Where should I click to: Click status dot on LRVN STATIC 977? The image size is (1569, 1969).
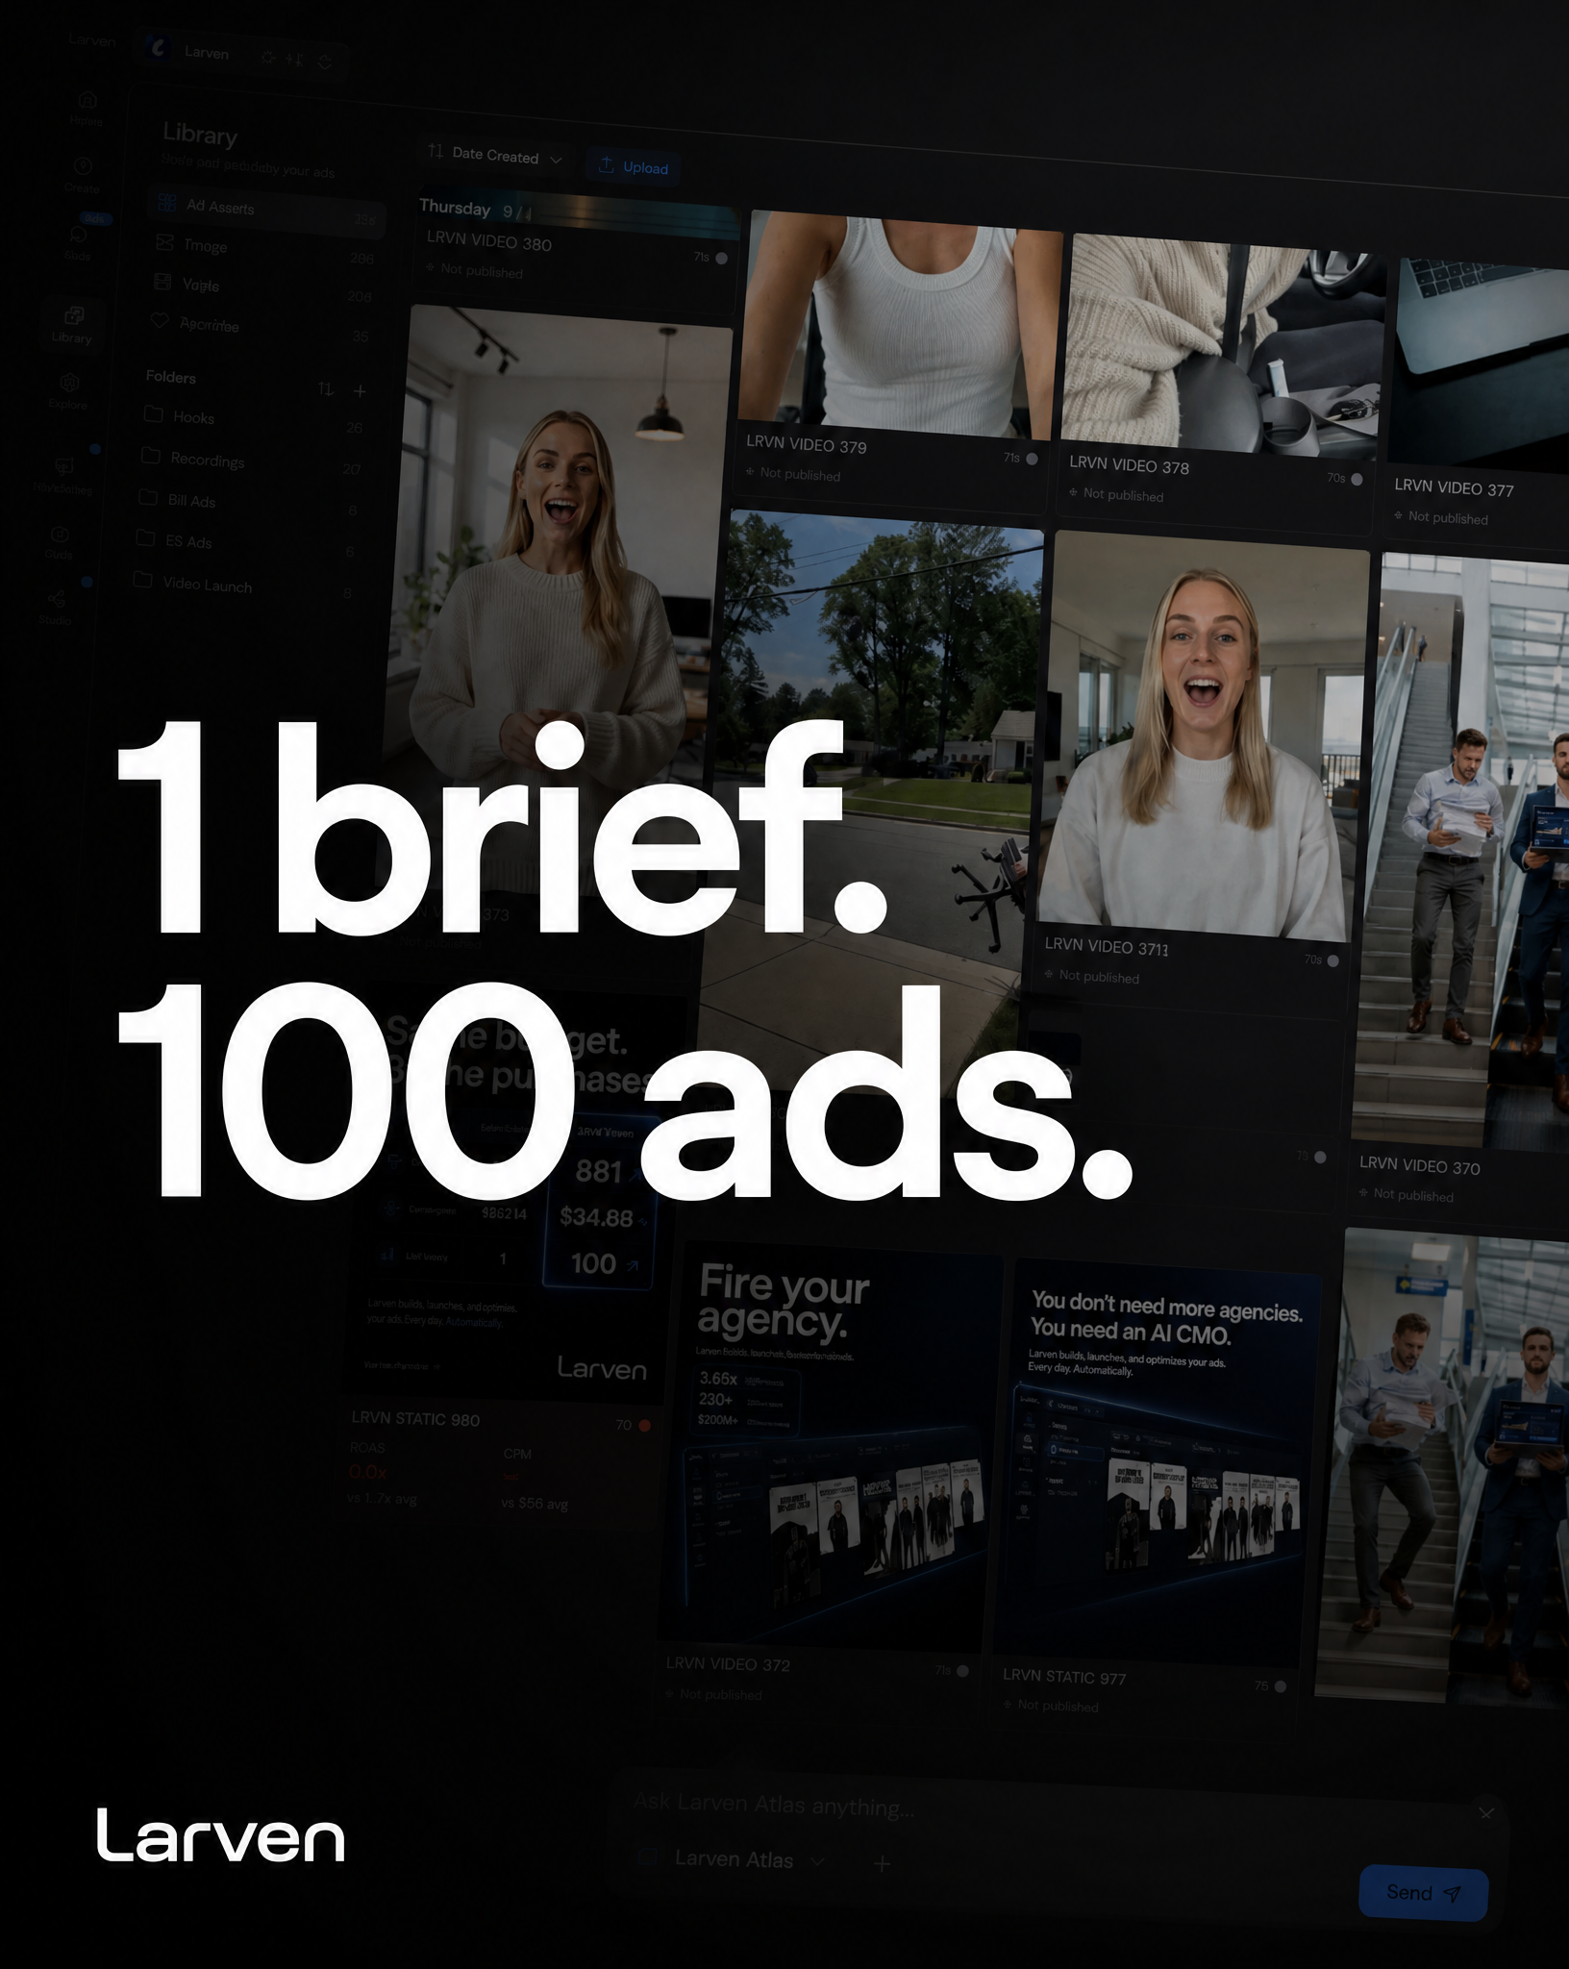point(1280,1686)
